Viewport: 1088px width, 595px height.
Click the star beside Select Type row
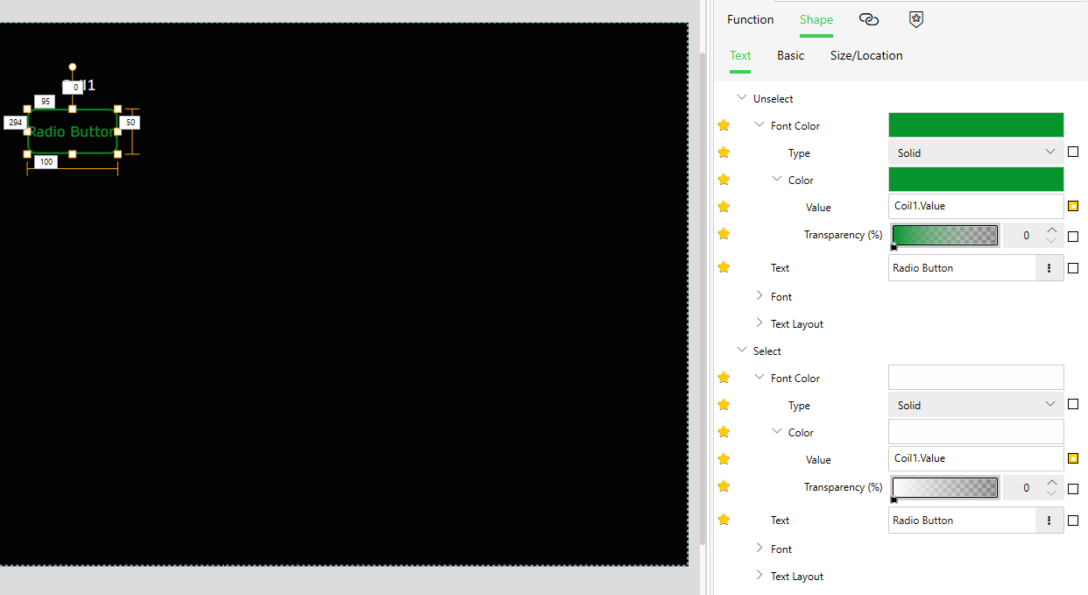(x=724, y=405)
